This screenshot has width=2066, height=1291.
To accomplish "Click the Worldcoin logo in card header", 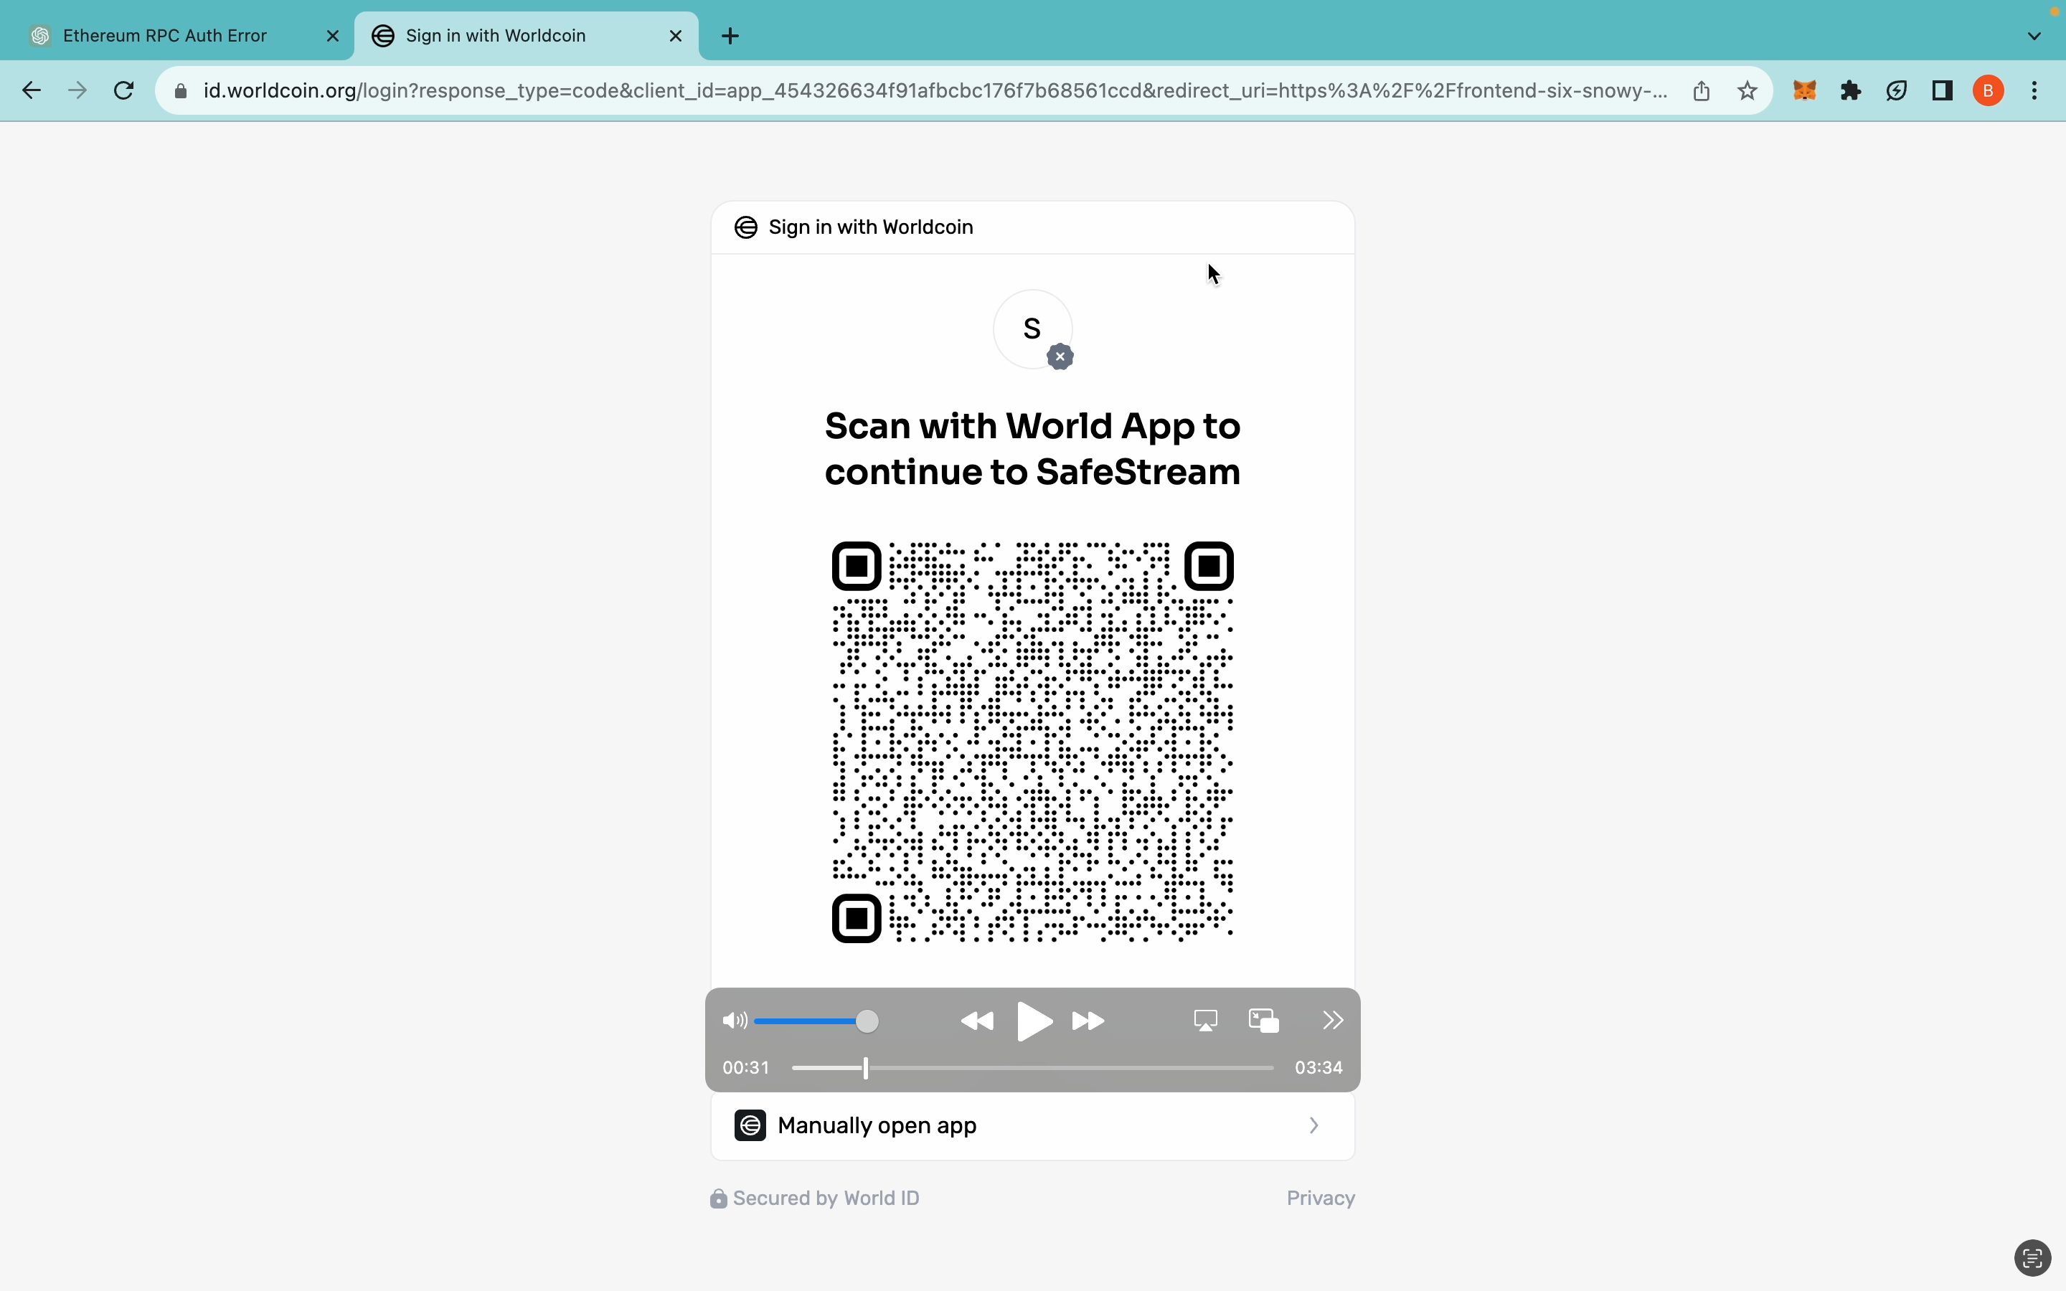I will pyautogui.click(x=746, y=227).
